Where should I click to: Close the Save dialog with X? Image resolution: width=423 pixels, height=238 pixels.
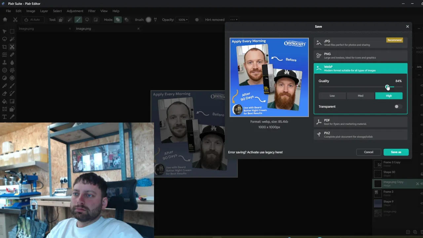tap(407, 26)
